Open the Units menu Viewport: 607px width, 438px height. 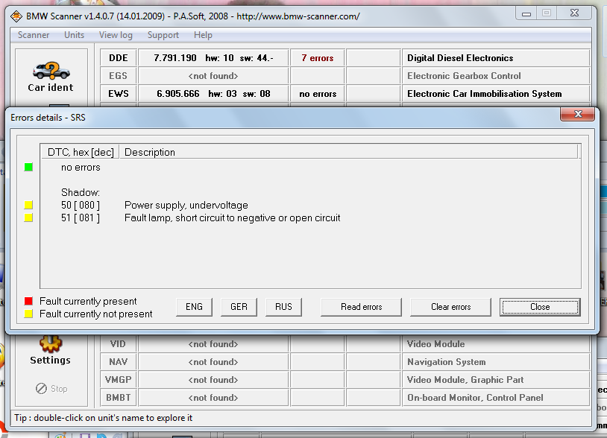[74, 35]
